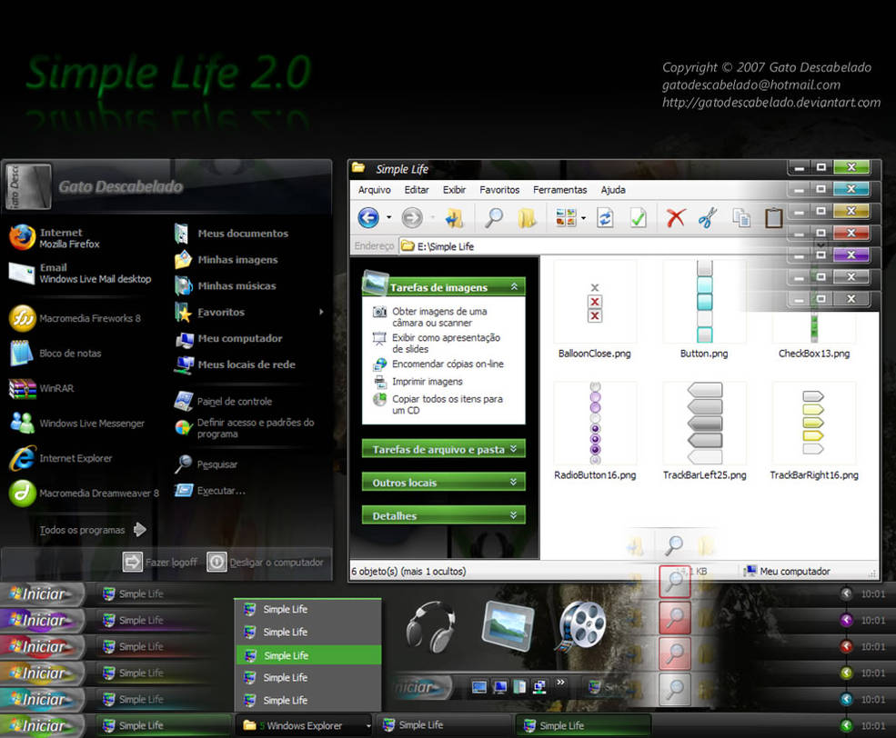Launch Macromedia Dreamweaver 8
The height and width of the screenshot is (738, 896).
98,494
